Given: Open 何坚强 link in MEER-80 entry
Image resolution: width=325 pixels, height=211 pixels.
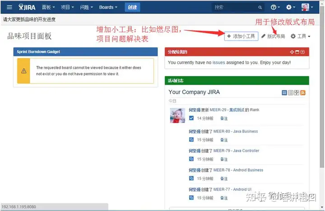Looking at the screenshot, I should 195,131.
